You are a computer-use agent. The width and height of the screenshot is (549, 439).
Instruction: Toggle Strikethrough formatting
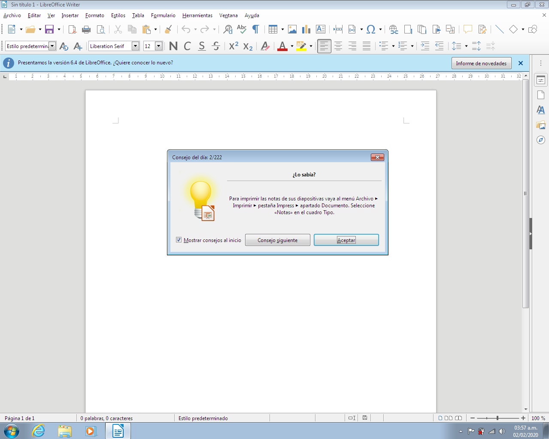(x=216, y=46)
